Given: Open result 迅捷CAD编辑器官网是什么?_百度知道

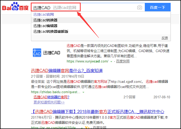Looking at the screenshot, I should pos(67,70).
